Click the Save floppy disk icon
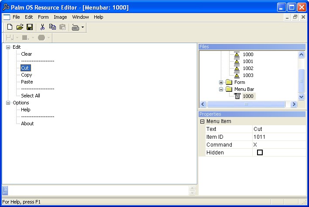 coord(30,27)
